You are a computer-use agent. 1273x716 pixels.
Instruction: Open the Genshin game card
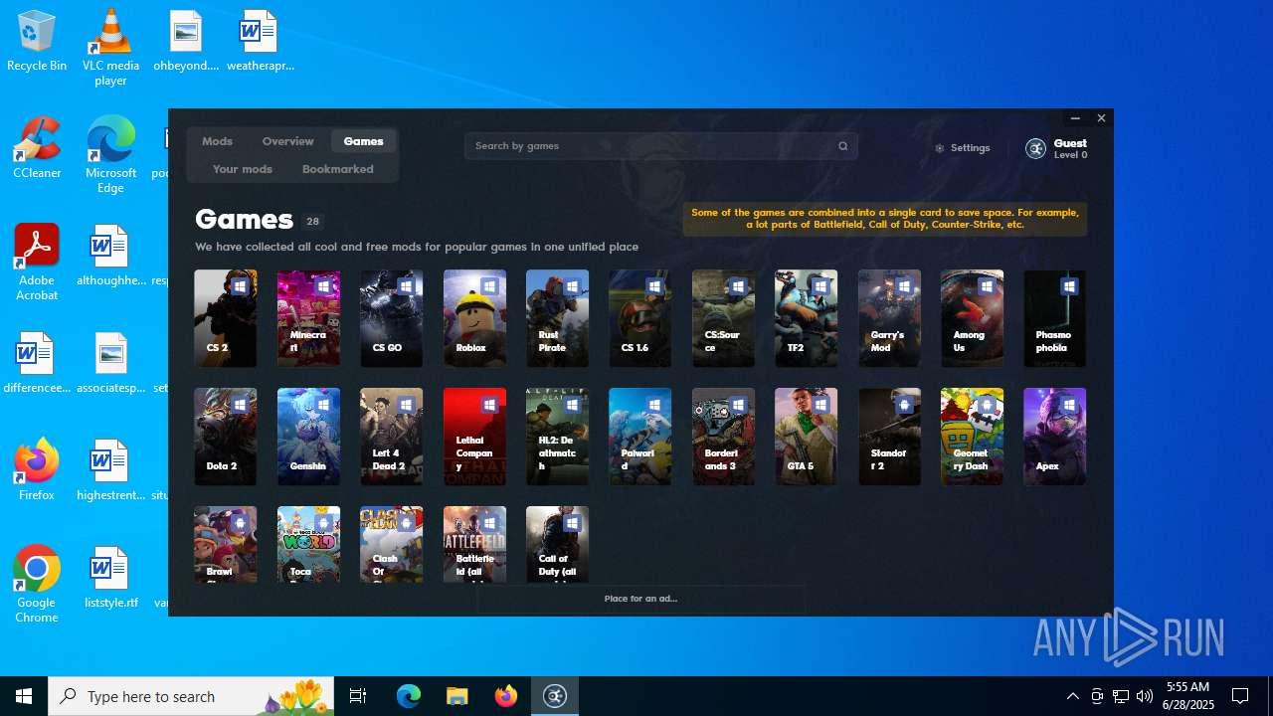[308, 437]
